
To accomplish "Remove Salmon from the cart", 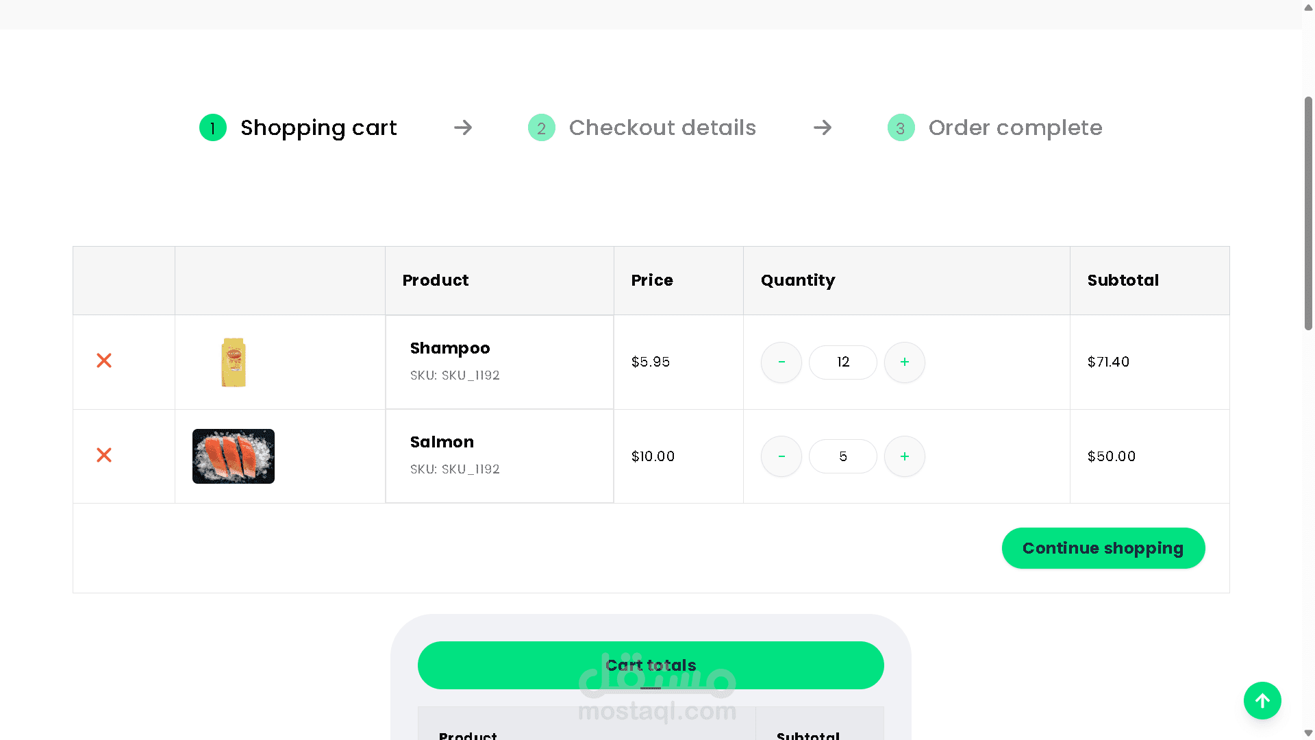I will pyautogui.click(x=104, y=455).
